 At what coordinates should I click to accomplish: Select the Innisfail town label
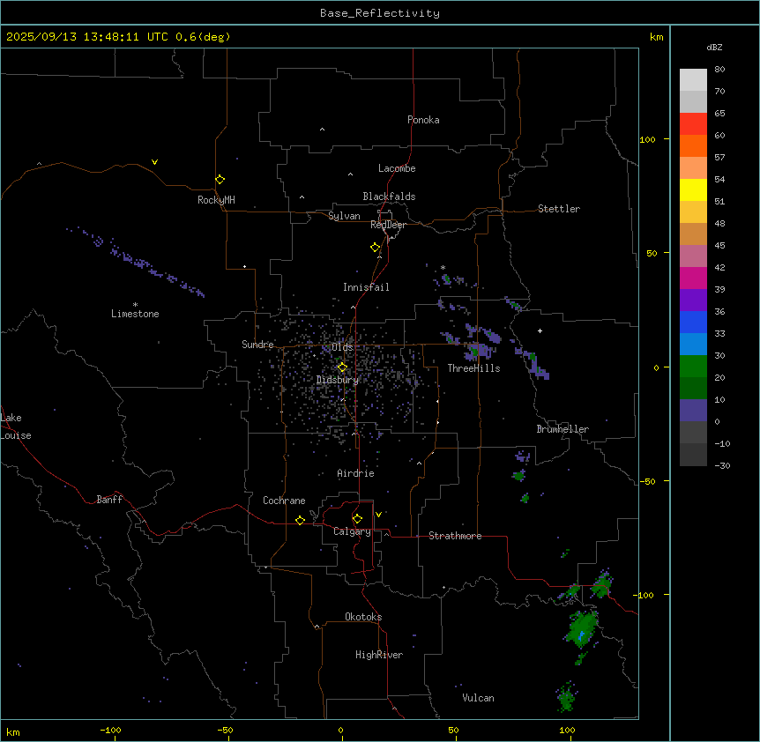[366, 287]
